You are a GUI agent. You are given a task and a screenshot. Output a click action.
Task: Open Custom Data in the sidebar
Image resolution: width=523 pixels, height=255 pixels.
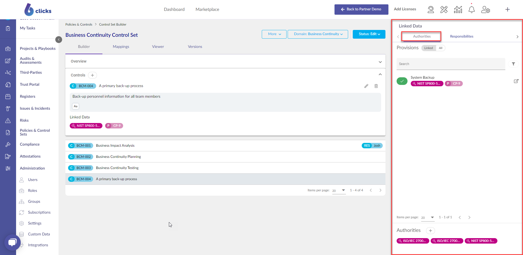click(39, 234)
